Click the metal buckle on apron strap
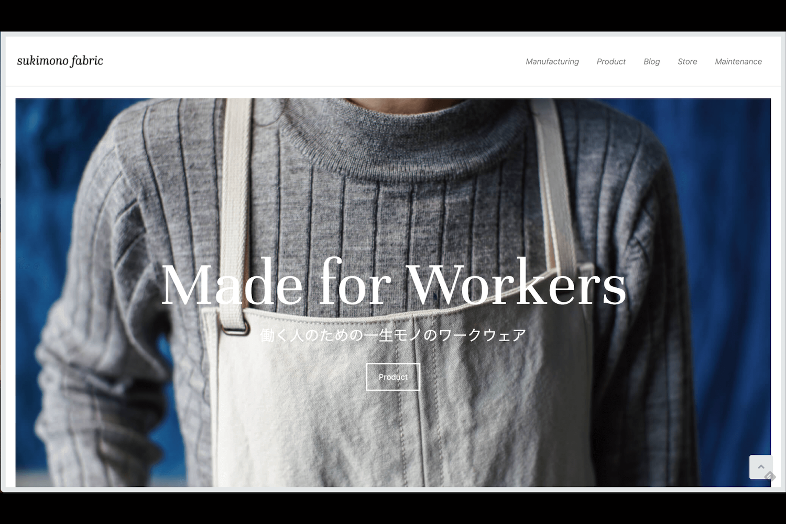This screenshot has width=786, height=524. [x=234, y=329]
